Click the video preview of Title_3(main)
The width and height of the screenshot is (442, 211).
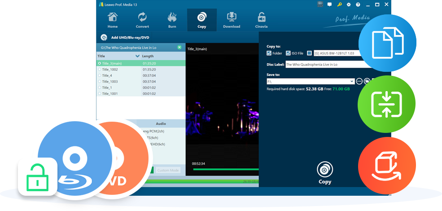[222, 110]
